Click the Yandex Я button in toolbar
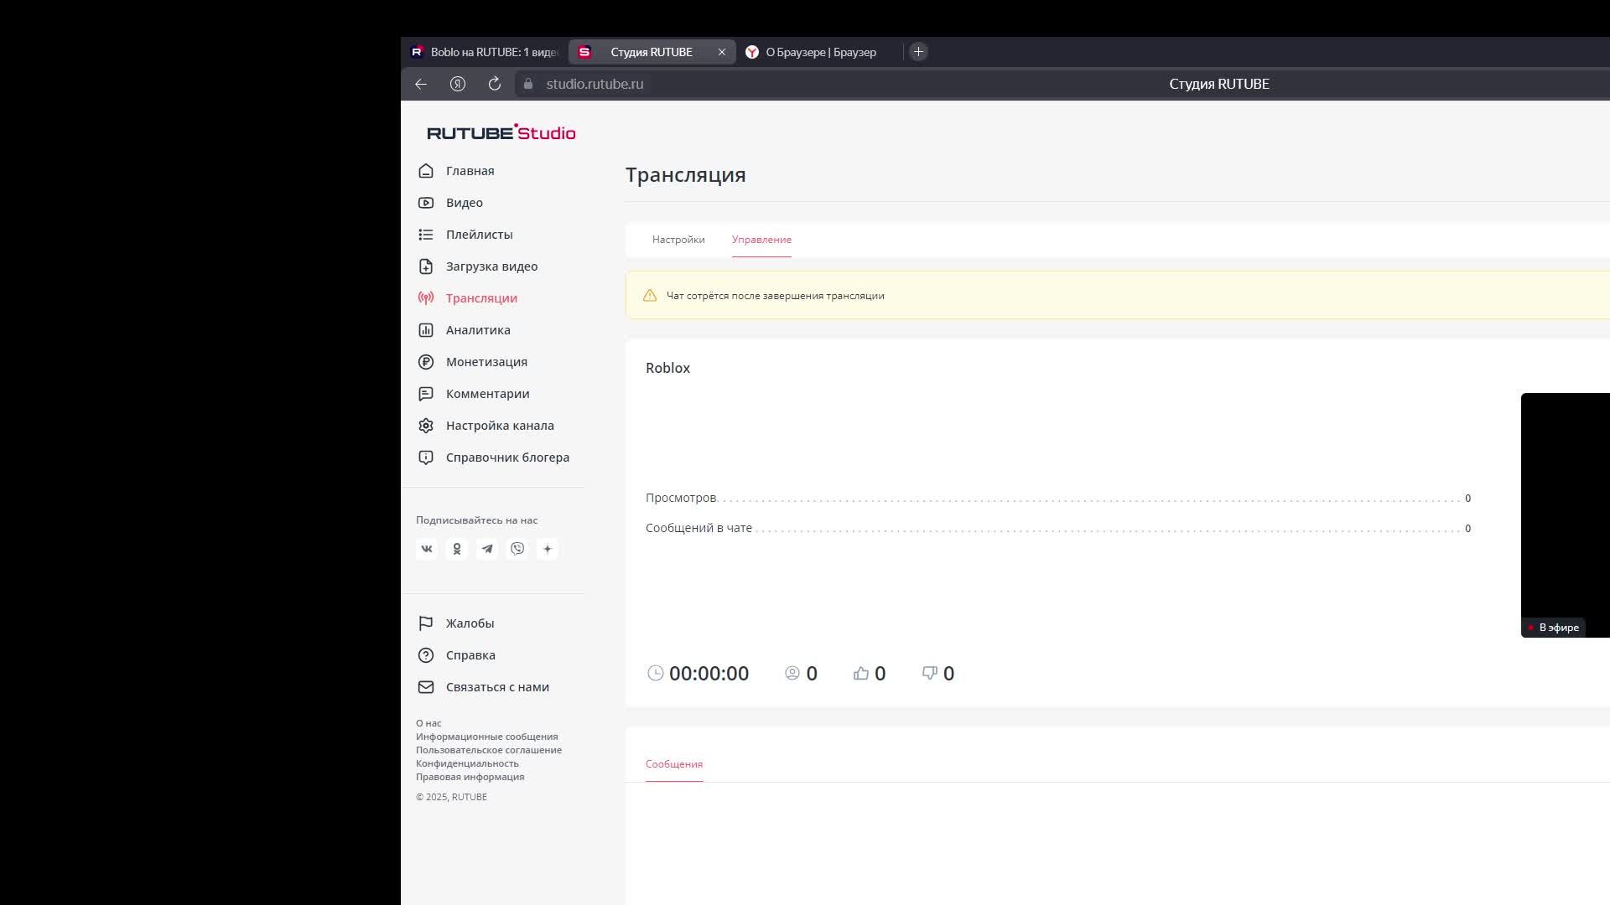The image size is (1610, 905). pos(458,84)
